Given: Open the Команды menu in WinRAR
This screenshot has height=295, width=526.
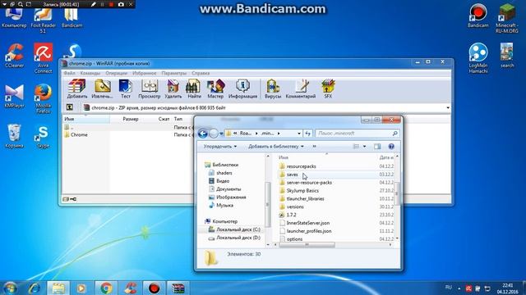Looking at the screenshot, I should click(x=90, y=73).
